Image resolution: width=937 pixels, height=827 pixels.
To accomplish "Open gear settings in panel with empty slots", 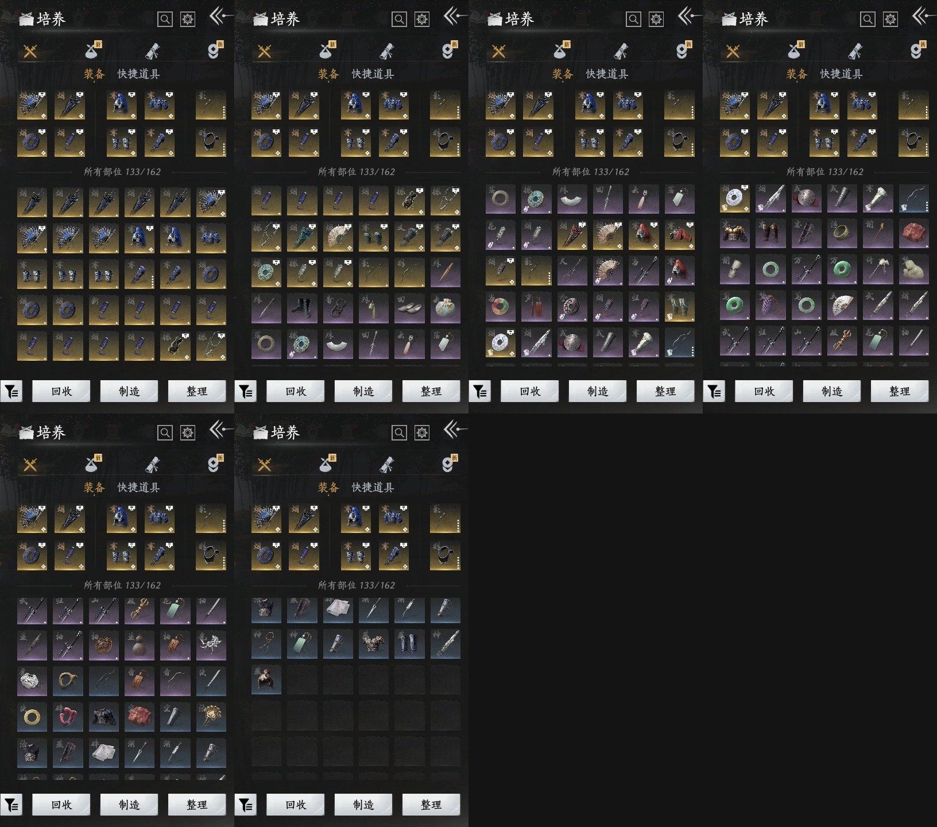I will [x=422, y=432].
